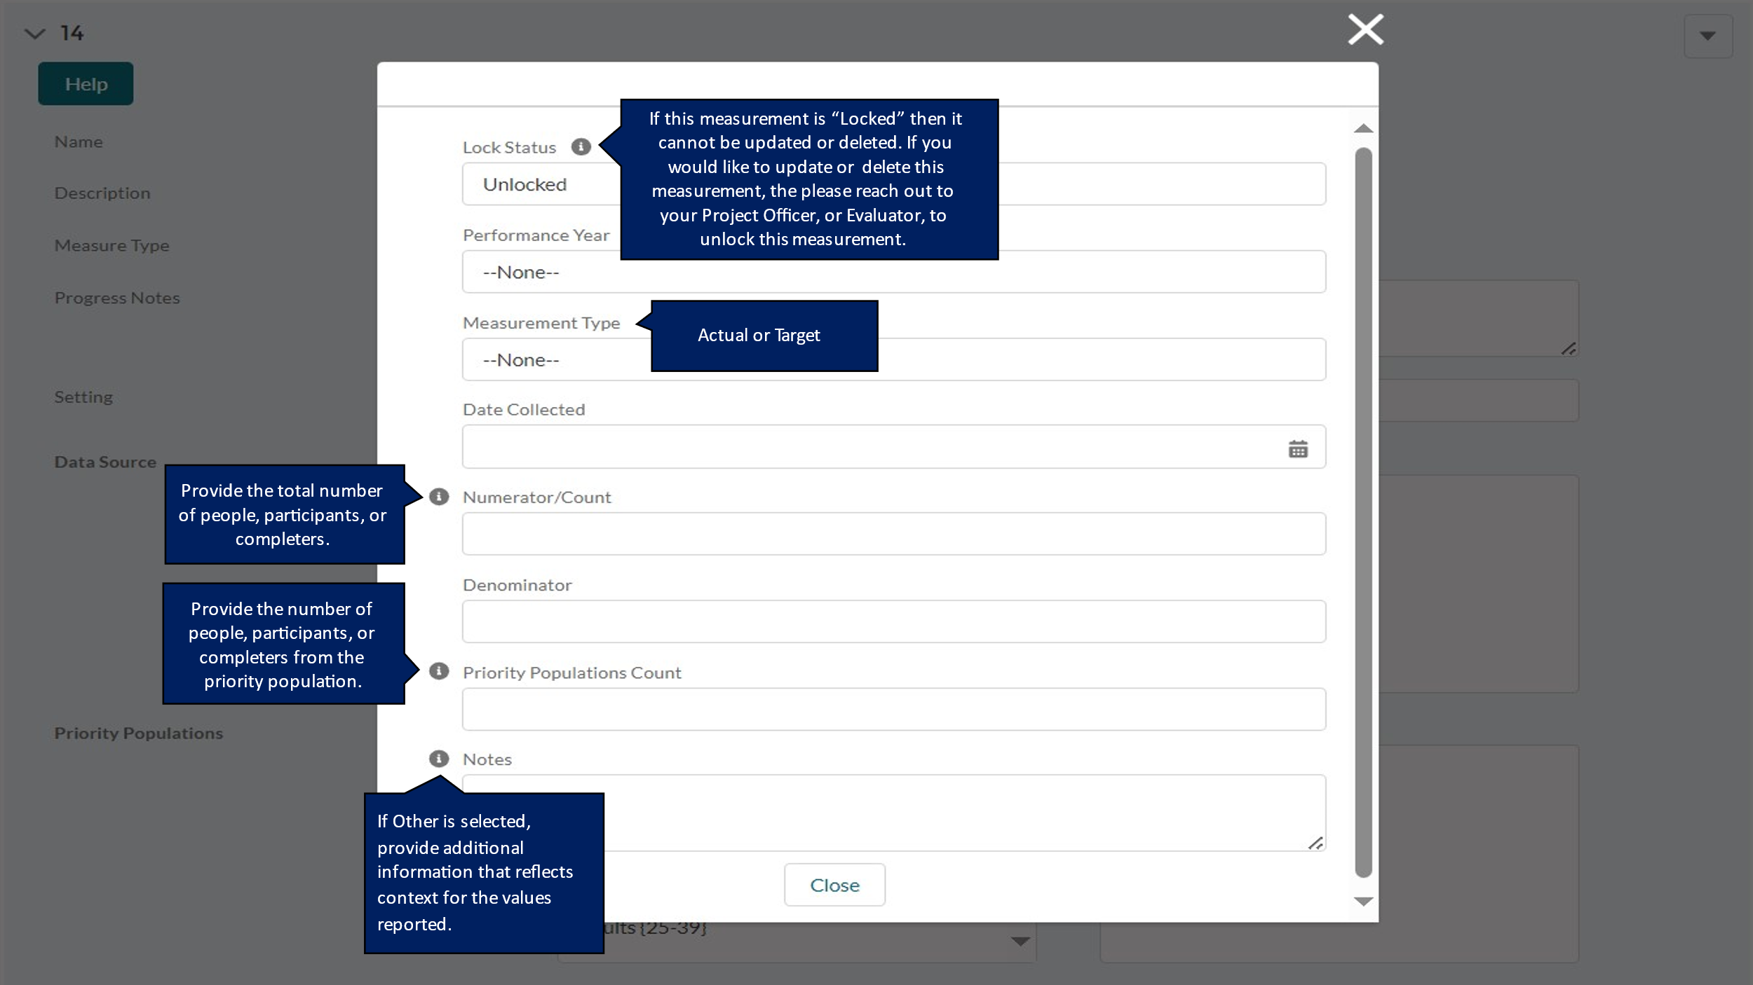Image resolution: width=1753 pixels, height=985 pixels.
Task: Click the Priority Populations Count info icon
Action: point(439,671)
